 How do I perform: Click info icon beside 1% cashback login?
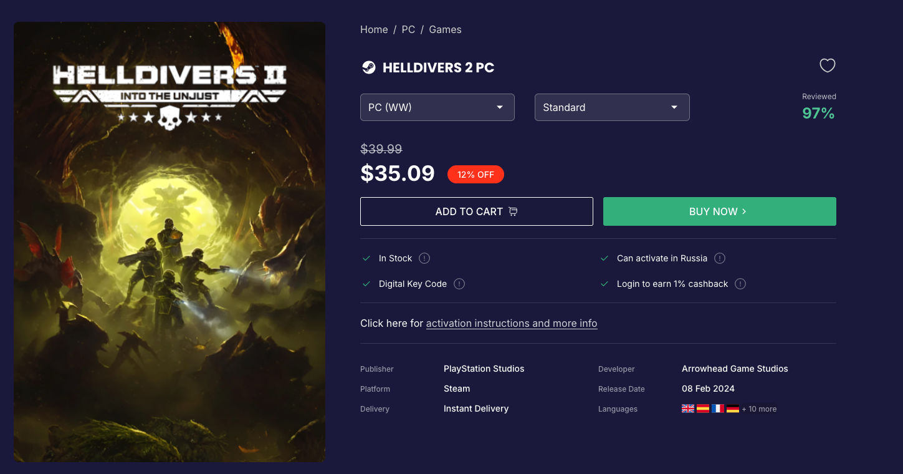[740, 284]
